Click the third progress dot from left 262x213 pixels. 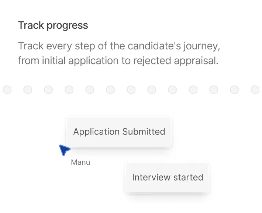coord(48,90)
